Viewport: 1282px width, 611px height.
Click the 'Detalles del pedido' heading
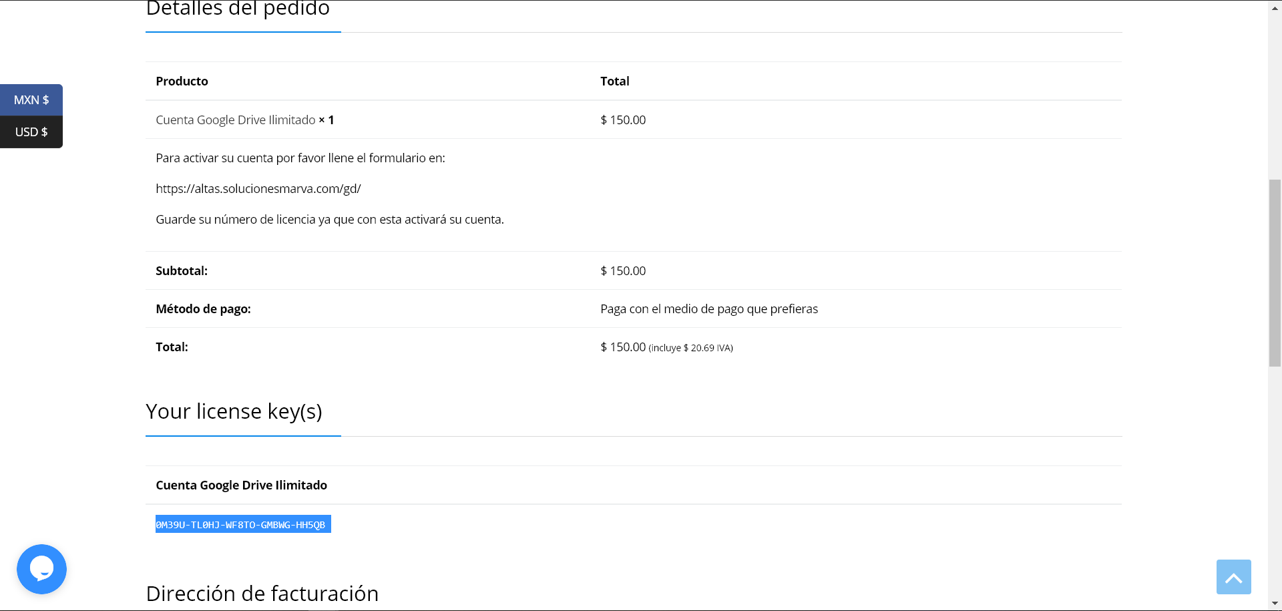237,9
